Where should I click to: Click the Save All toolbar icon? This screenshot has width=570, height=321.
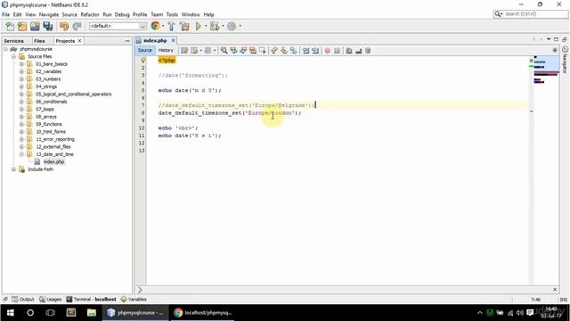48,26
